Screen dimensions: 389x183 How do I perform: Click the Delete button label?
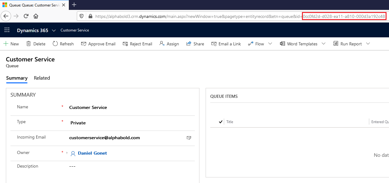pyautogui.click(x=40, y=44)
